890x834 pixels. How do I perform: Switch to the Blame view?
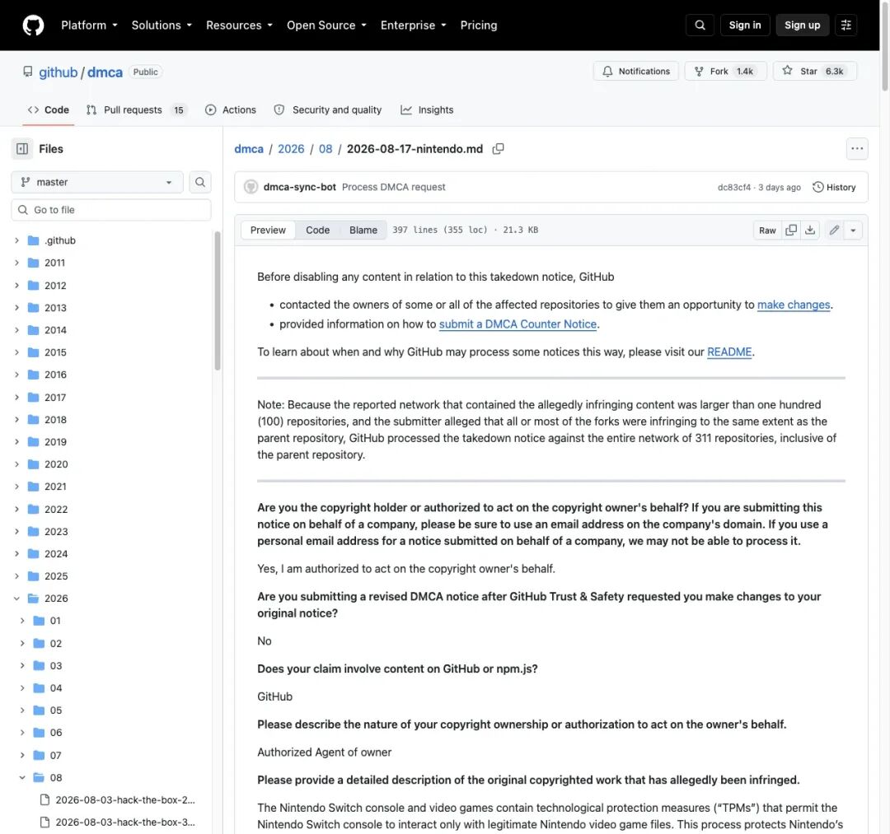(x=363, y=230)
